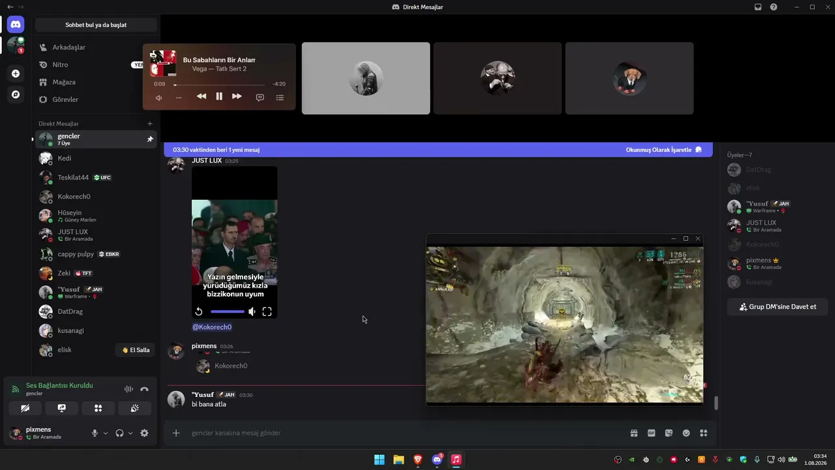Viewport: 835px width, 470px height.
Task: Turn on your camera in the call
Action: coord(25,408)
